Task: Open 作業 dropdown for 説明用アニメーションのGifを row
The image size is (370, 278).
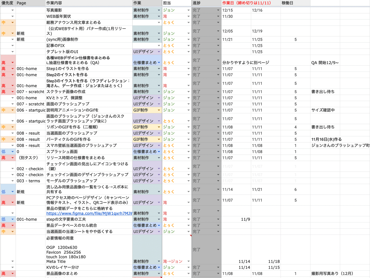Action: (x=159, y=110)
